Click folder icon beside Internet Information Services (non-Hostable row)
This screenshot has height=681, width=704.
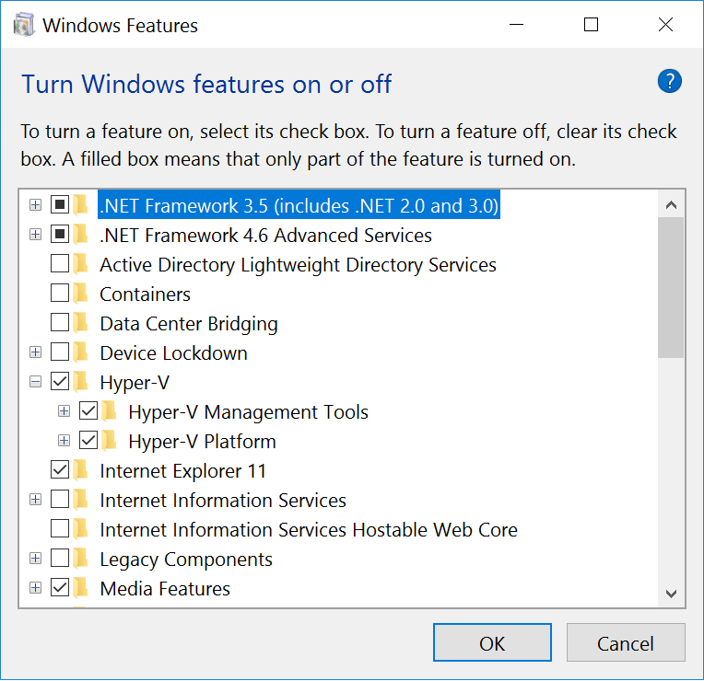point(81,500)
